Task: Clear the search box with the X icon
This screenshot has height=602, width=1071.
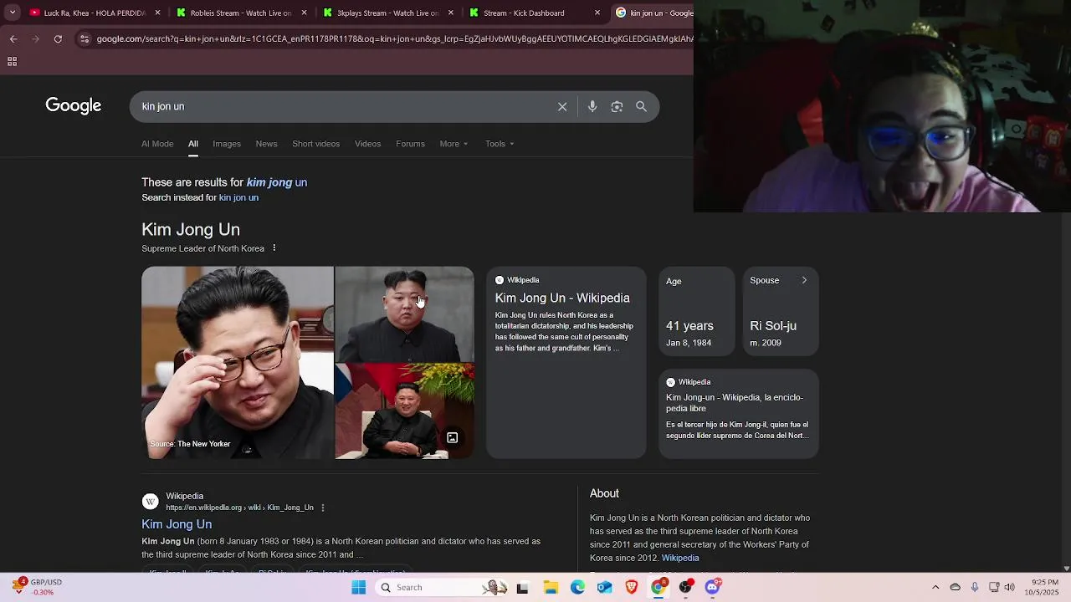Action: click(x=562, y=107)
